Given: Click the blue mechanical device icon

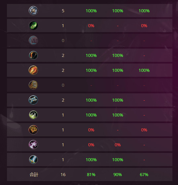Looking at the screenshot, I should coord(33,100).
